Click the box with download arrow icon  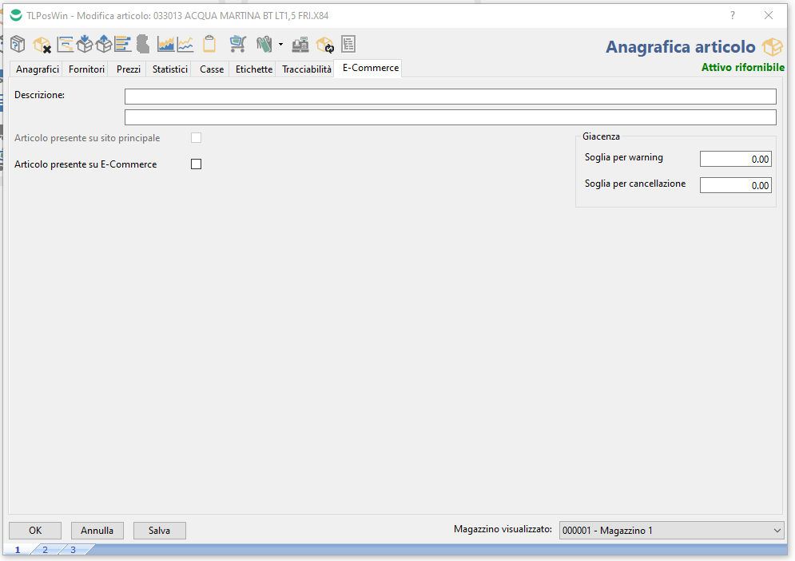(85, 44)
